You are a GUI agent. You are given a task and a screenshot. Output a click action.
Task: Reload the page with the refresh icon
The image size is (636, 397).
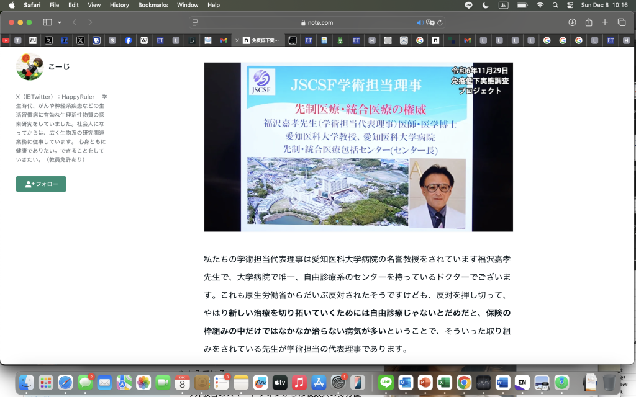[x=440, y=22]
